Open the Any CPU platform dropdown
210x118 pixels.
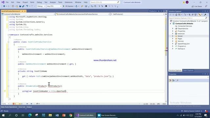pos(54,6)
